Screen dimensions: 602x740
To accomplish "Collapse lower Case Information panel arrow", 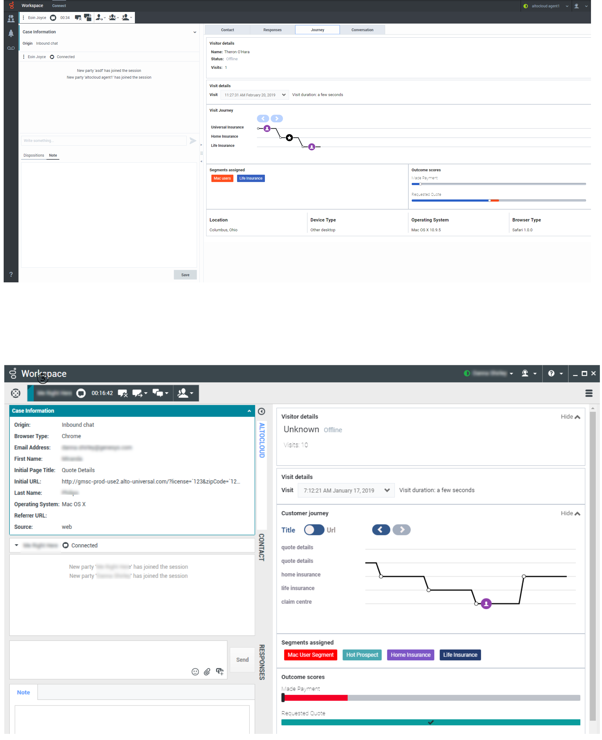I will (249, 411).
